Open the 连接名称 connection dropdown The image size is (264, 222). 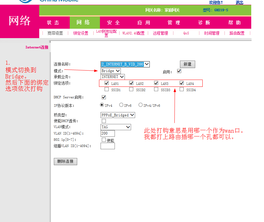pyautogui.click(x=125, y=64)
